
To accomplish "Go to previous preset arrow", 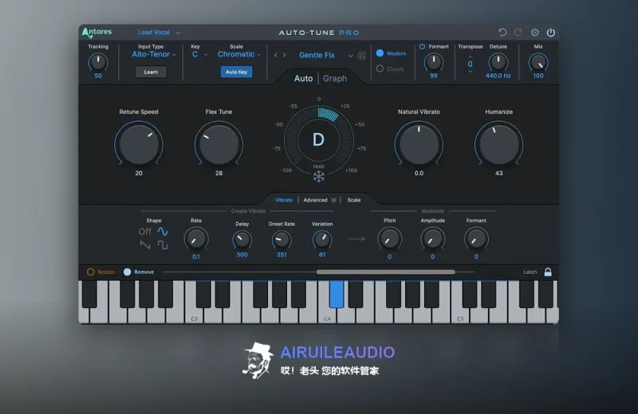I will [x=276, y=55].
